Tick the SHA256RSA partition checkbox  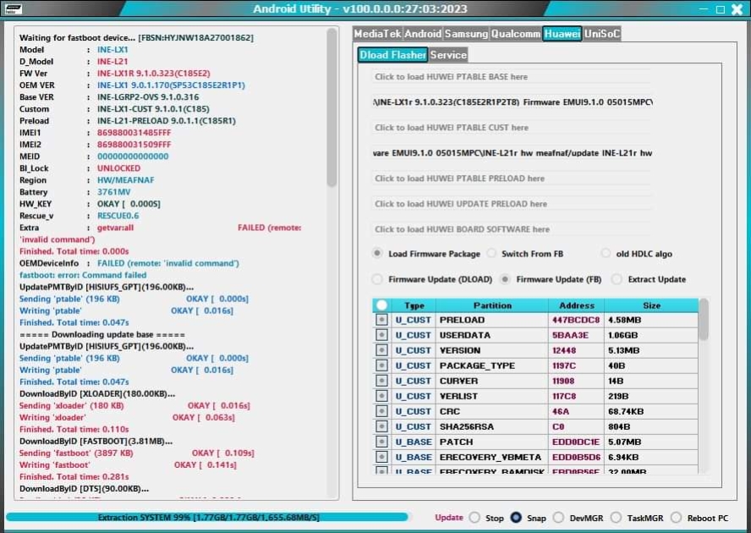click(382, 427)
